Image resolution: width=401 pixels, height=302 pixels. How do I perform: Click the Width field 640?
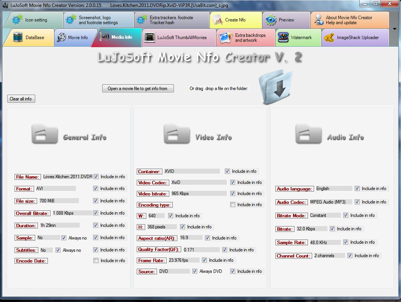click(x=156, y=216)
